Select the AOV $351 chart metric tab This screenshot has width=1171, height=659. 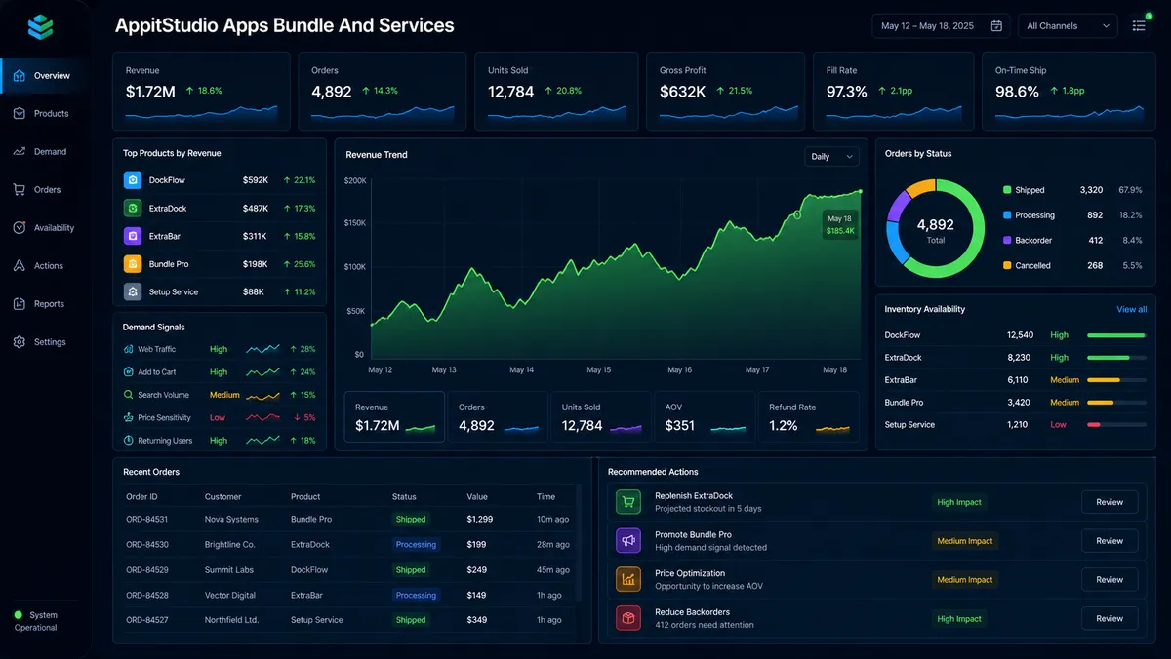[x=705, y=417]
